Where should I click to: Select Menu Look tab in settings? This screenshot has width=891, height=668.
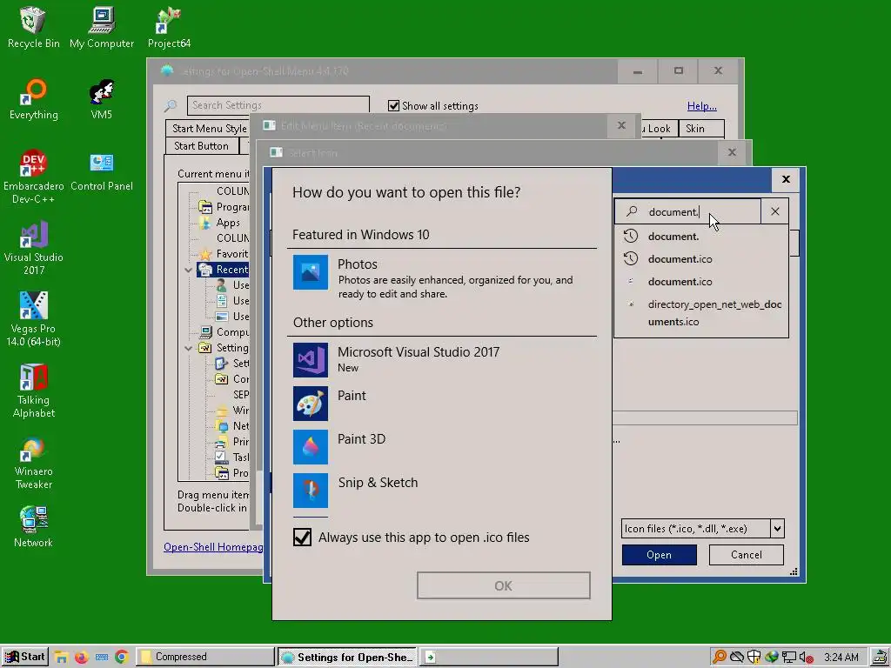[660, 129]
